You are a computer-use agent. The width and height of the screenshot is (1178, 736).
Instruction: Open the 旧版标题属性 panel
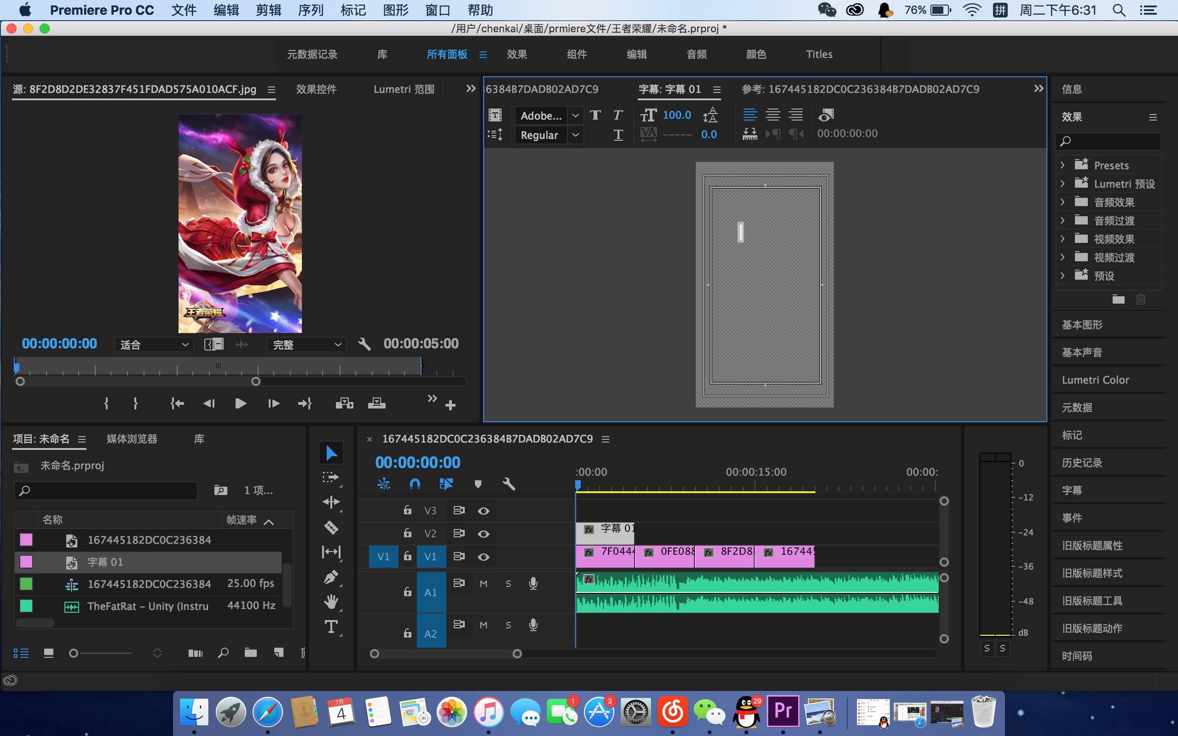(1092, 545)
